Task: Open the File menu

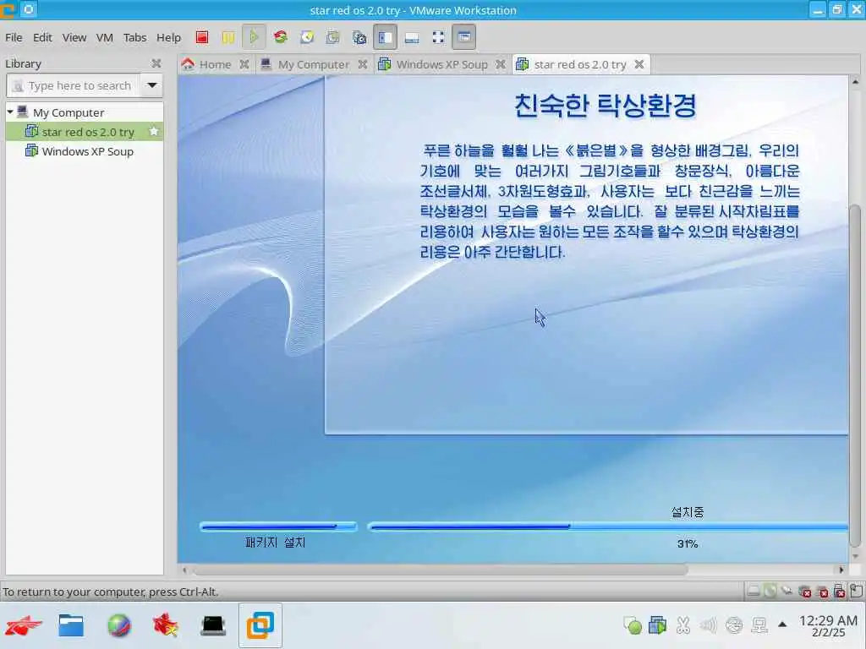Action: (14, 37)
